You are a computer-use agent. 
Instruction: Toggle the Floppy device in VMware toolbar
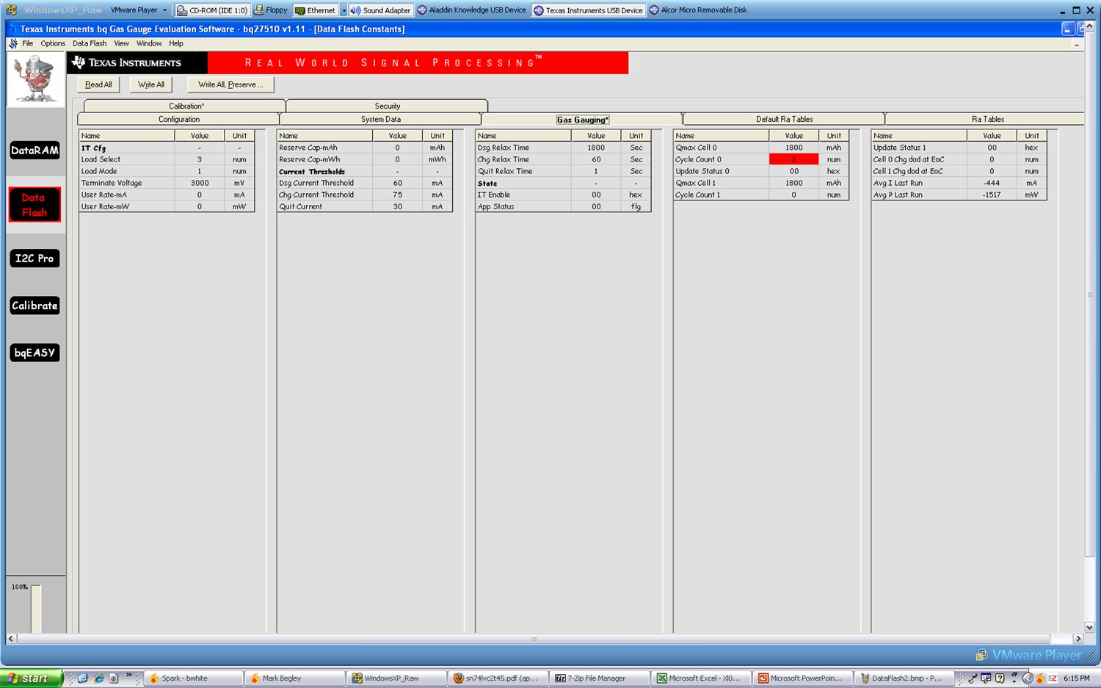pyautogui.click(x=271, y=10)
